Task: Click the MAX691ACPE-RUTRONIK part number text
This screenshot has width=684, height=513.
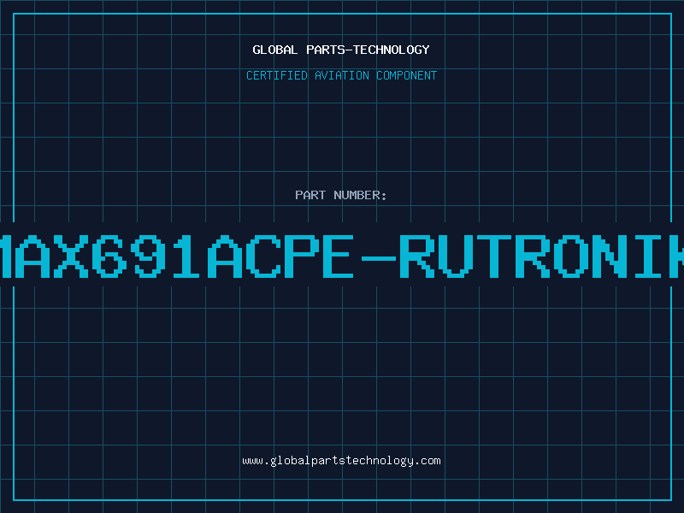Action: pos(342,256)
